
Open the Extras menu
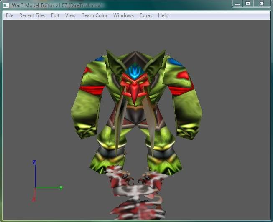146,15
